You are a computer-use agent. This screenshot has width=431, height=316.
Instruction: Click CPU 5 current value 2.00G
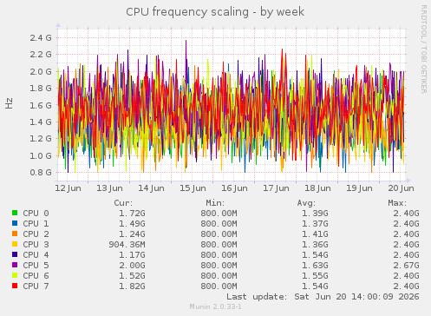click(x=132, y=266)
